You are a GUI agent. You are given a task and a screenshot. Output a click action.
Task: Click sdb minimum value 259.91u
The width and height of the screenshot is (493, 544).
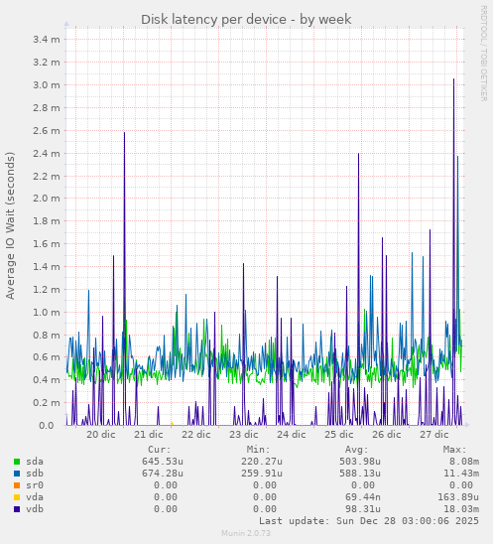point(262,474)
